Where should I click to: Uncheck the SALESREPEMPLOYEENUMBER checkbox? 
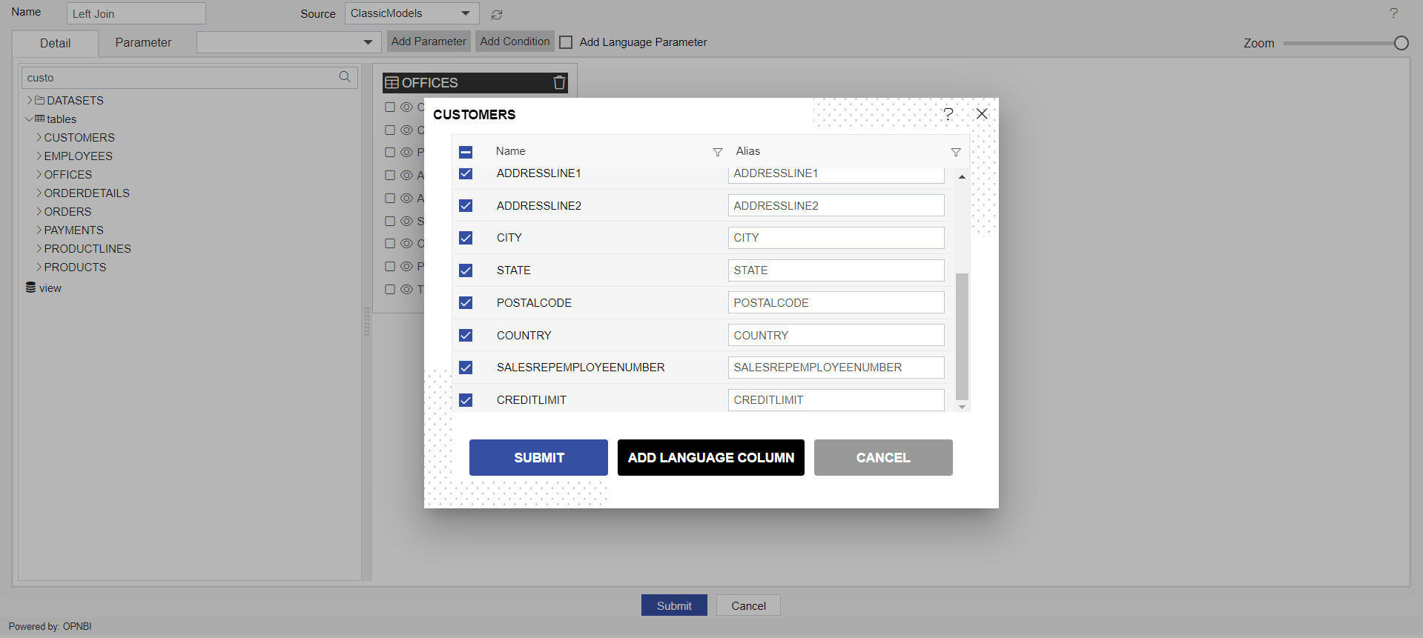tap(466, 368)
